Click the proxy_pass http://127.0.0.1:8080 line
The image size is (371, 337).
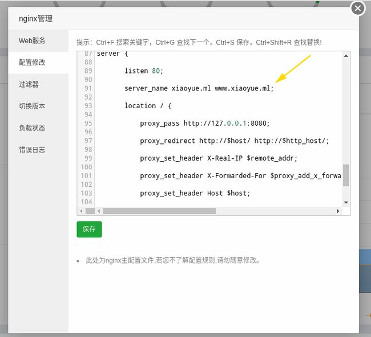pos(205,123)
